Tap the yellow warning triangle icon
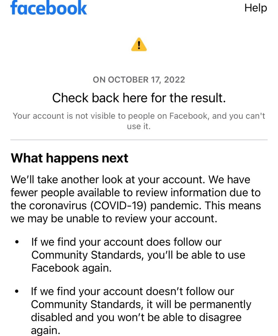 point(139,45)
